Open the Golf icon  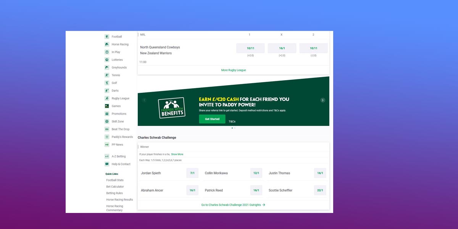[x=107, y=83]
